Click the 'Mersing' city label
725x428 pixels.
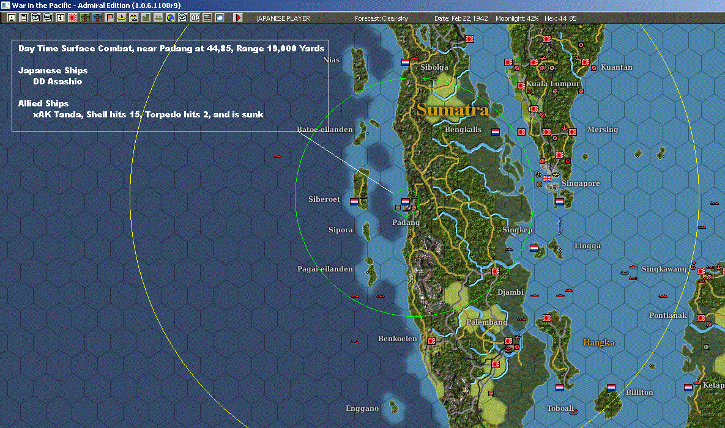603,130
